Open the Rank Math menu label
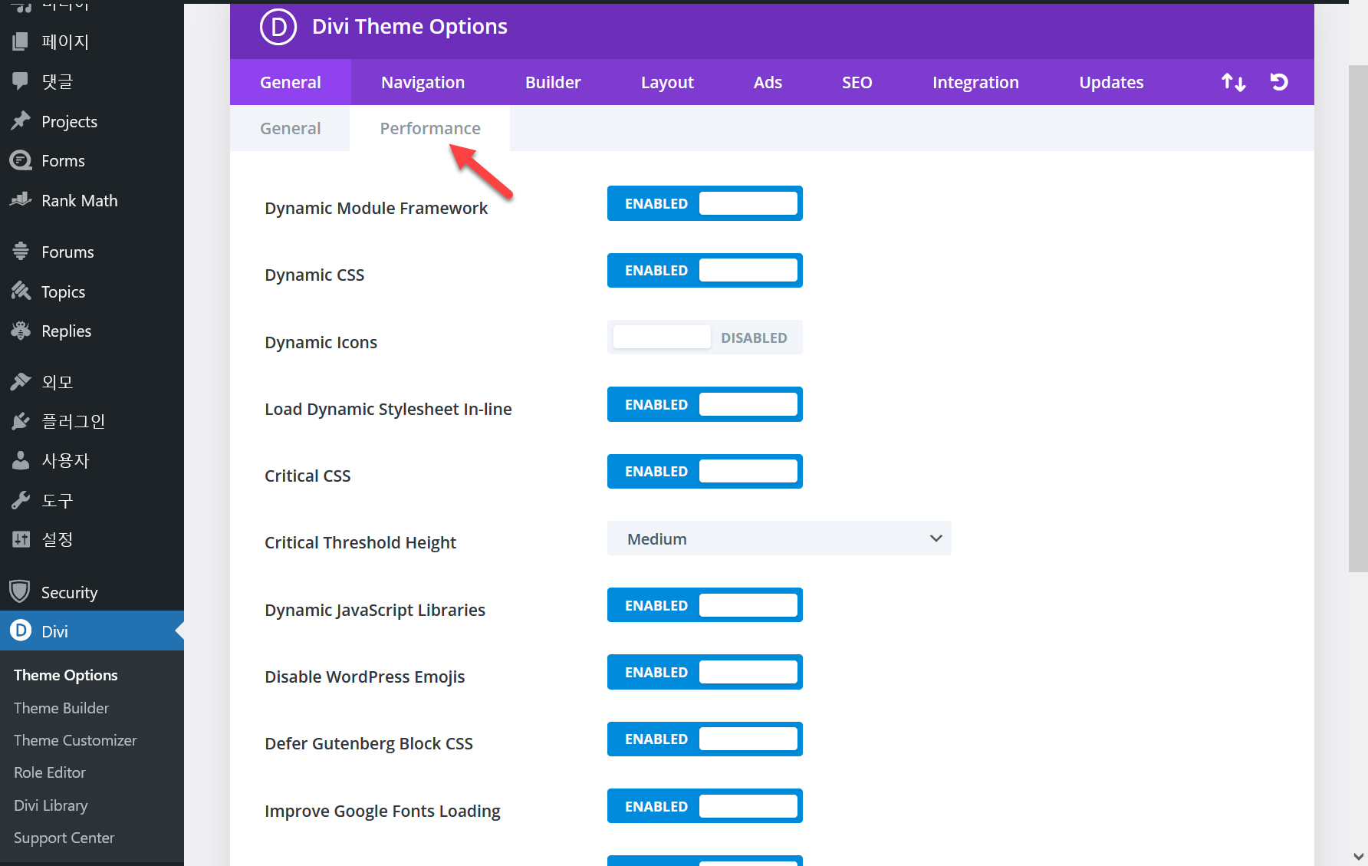Screen dimensions: 1368x866 click(80, 200)
